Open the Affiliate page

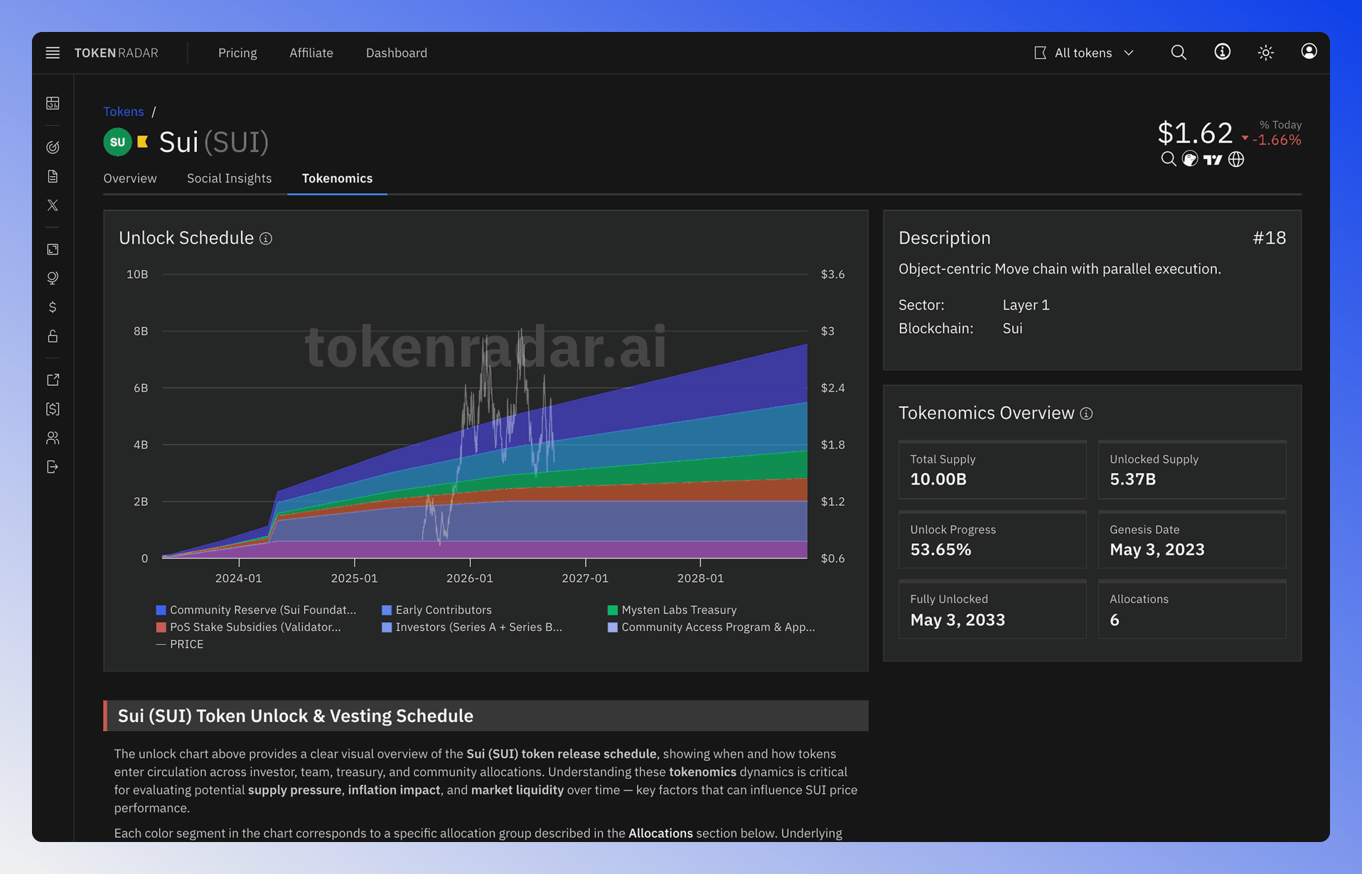(311, 53)
